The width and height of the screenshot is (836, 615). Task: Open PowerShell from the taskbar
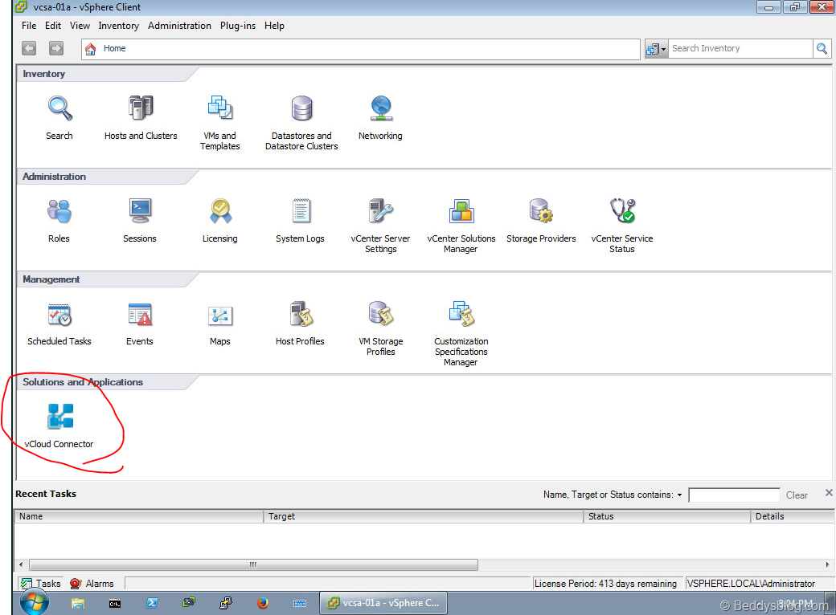(152, 603)
